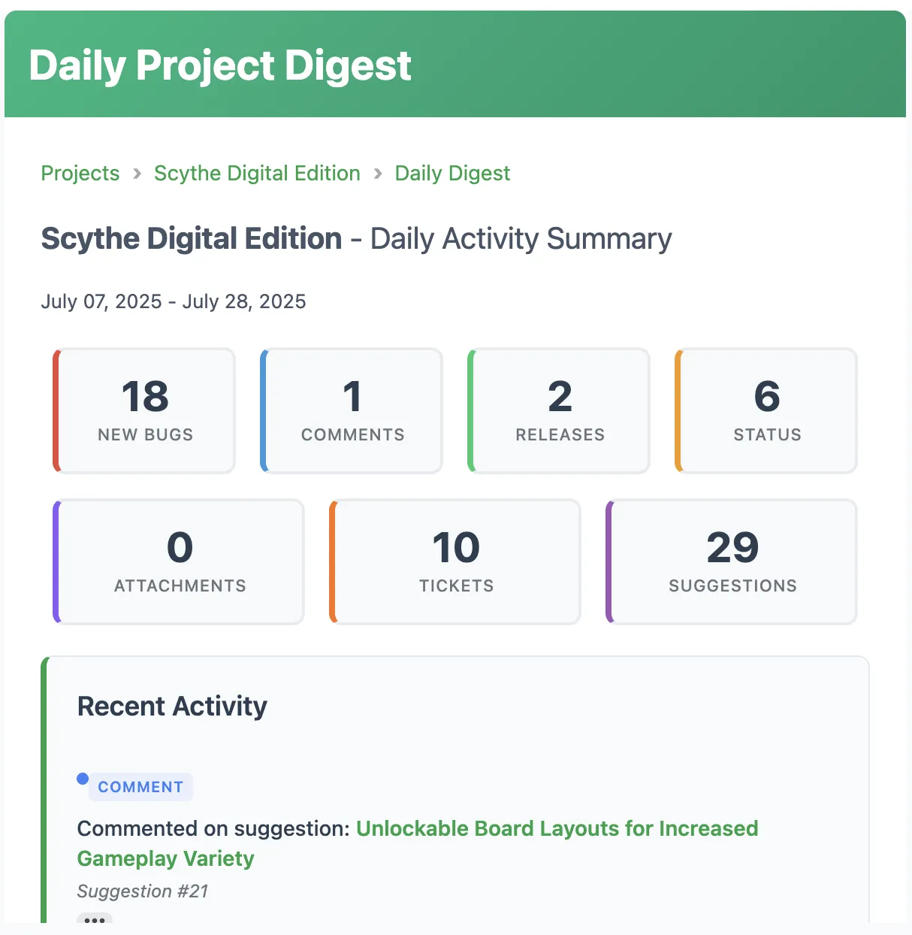Select the 1 Comments stat card
Image resolution: width=912 pixels, height=935 pixels.
[352, 411]
